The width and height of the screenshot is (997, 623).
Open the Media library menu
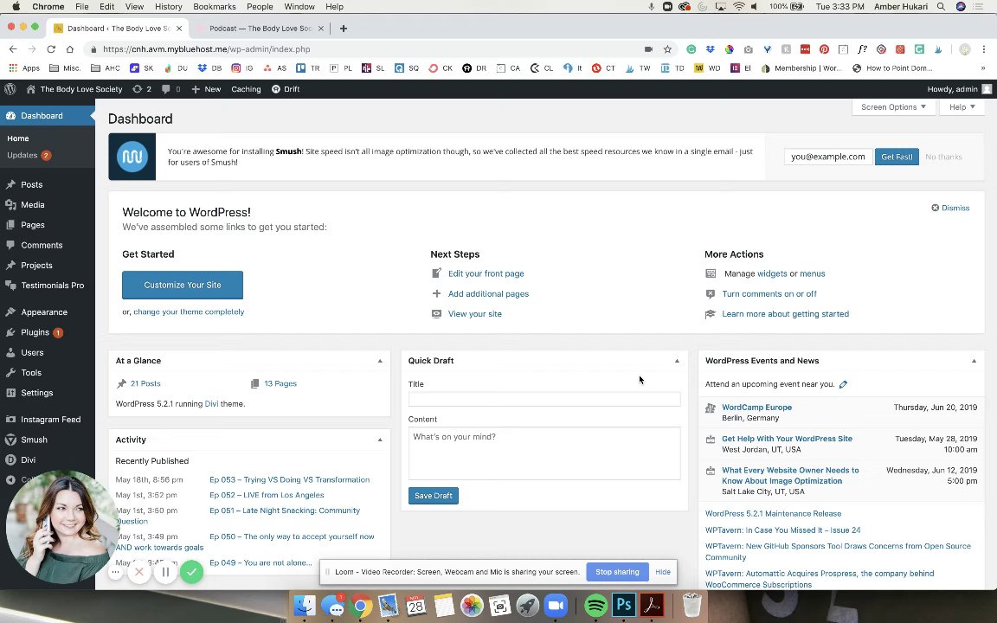click(32, 205)
